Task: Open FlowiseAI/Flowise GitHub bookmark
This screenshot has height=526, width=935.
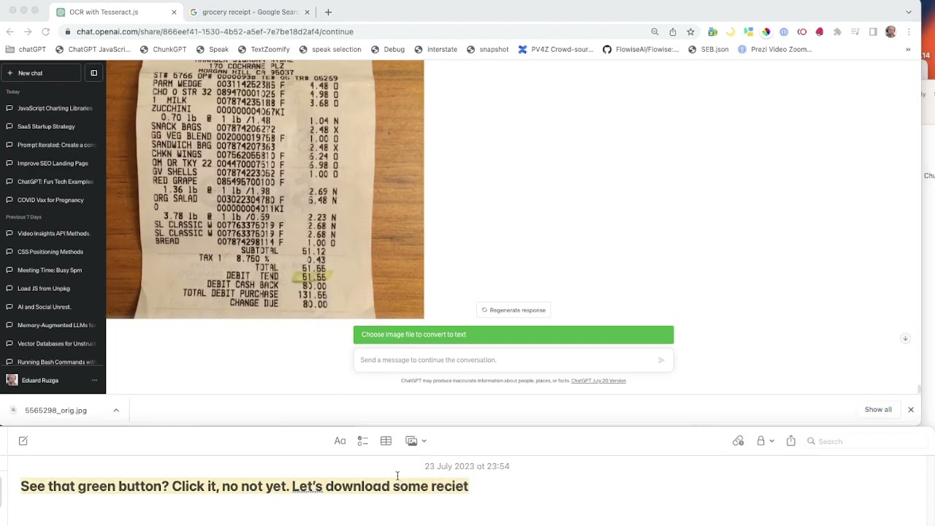Action: point(641,50)
